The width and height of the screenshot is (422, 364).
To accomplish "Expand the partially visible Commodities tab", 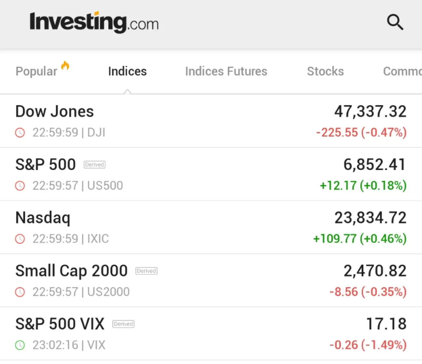I will 402,71.
